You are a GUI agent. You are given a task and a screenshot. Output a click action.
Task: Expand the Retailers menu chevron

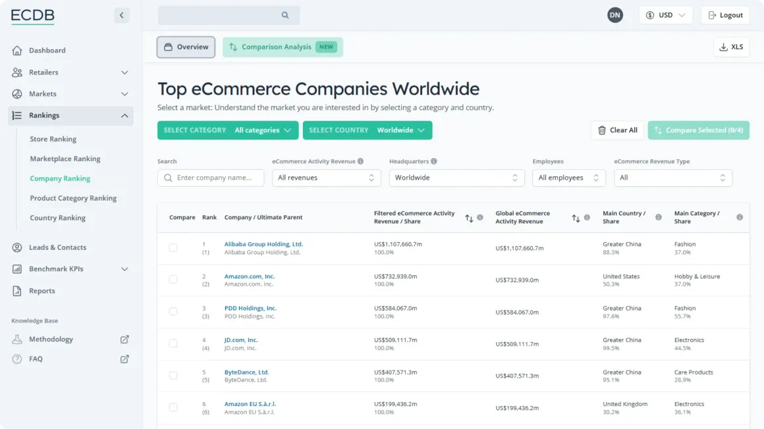pyautogui.click(x=124, y=72)
